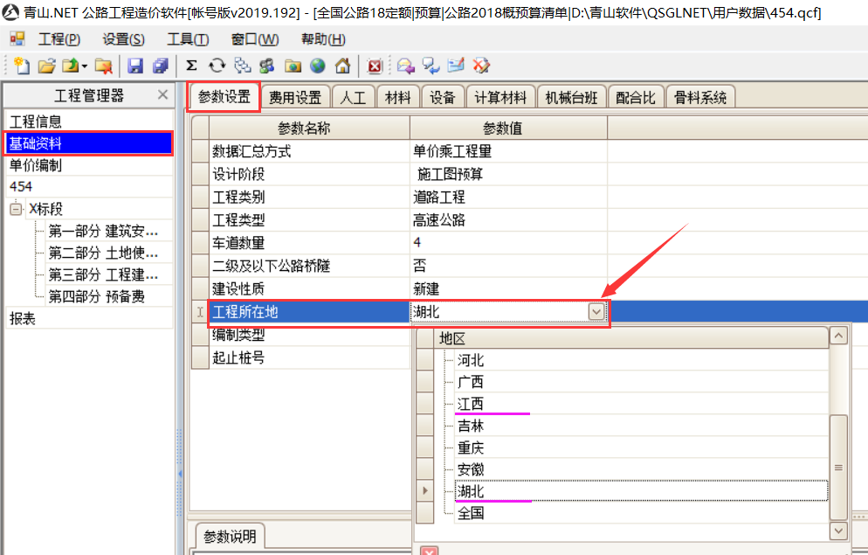Click the blue floppy disk save icon
The height and width of the screenshot is (555, 868).
[x=135, y=66]
